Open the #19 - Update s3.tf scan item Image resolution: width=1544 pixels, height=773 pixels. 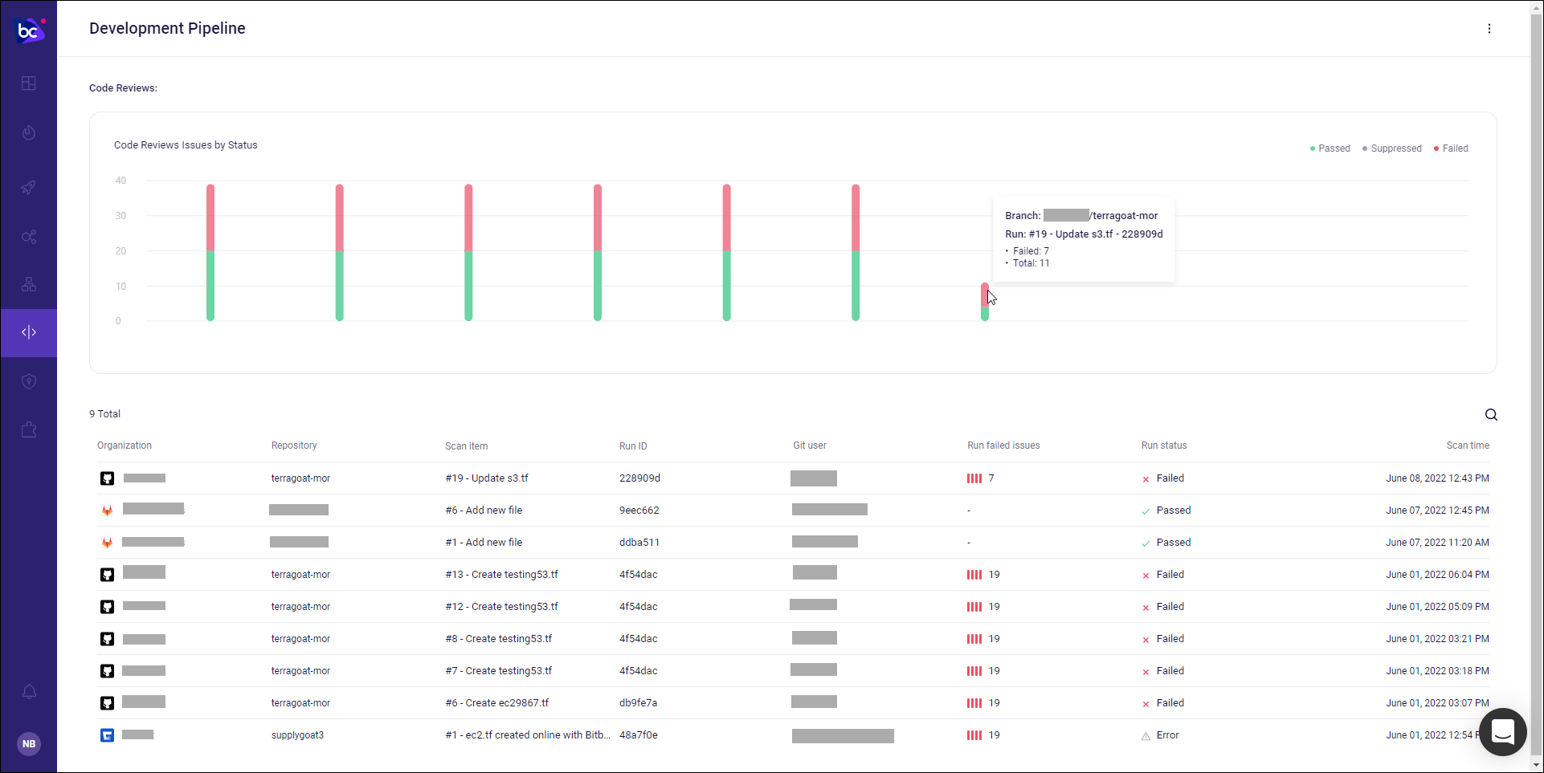pyautogui.click(x=487, y=478)
